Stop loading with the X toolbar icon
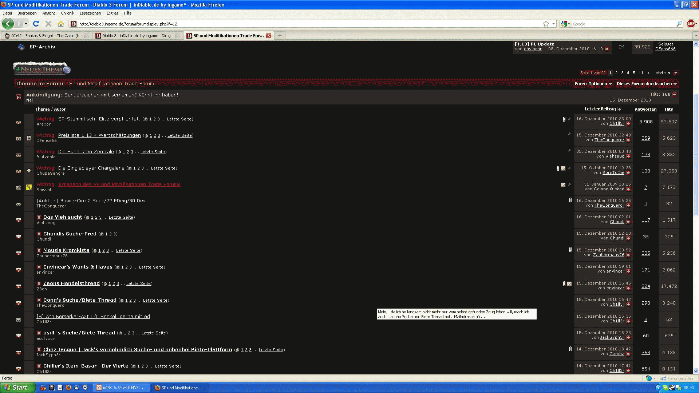Image resolution: width=699 pixels, height=393 pixels. pos(48,24)
